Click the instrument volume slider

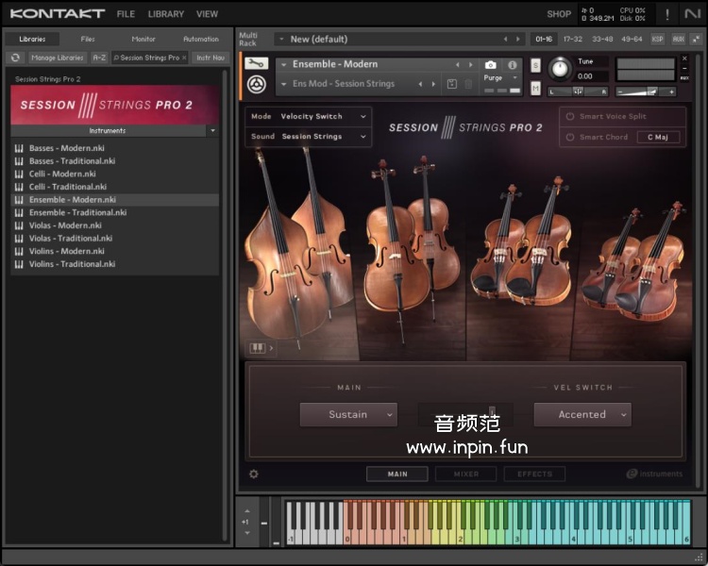pos(647,92)
